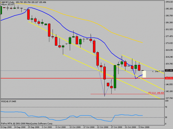Click the 142.100 price axis value

click(169, 91)
